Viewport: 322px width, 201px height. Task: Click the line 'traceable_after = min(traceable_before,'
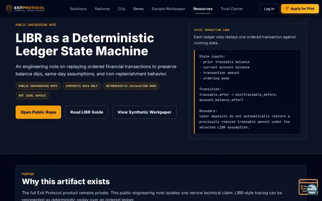[238, 94]
